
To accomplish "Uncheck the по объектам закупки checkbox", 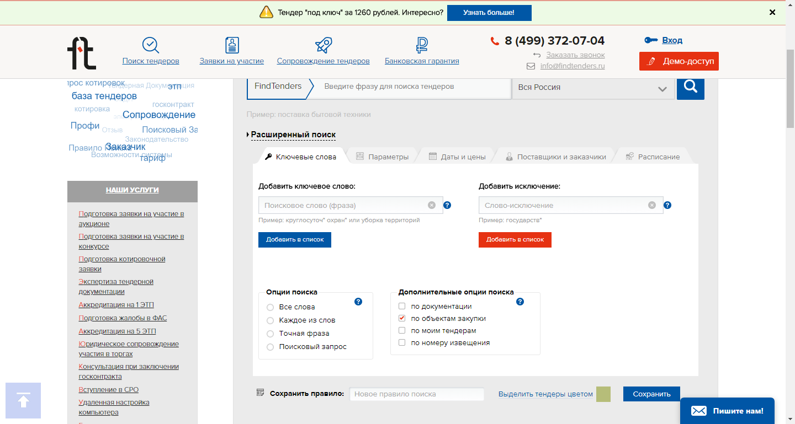I will [x=402, y=318].
